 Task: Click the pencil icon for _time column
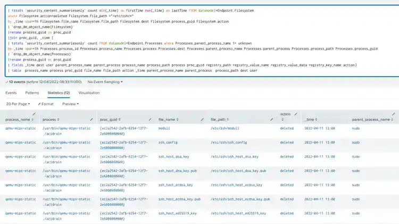344,120
